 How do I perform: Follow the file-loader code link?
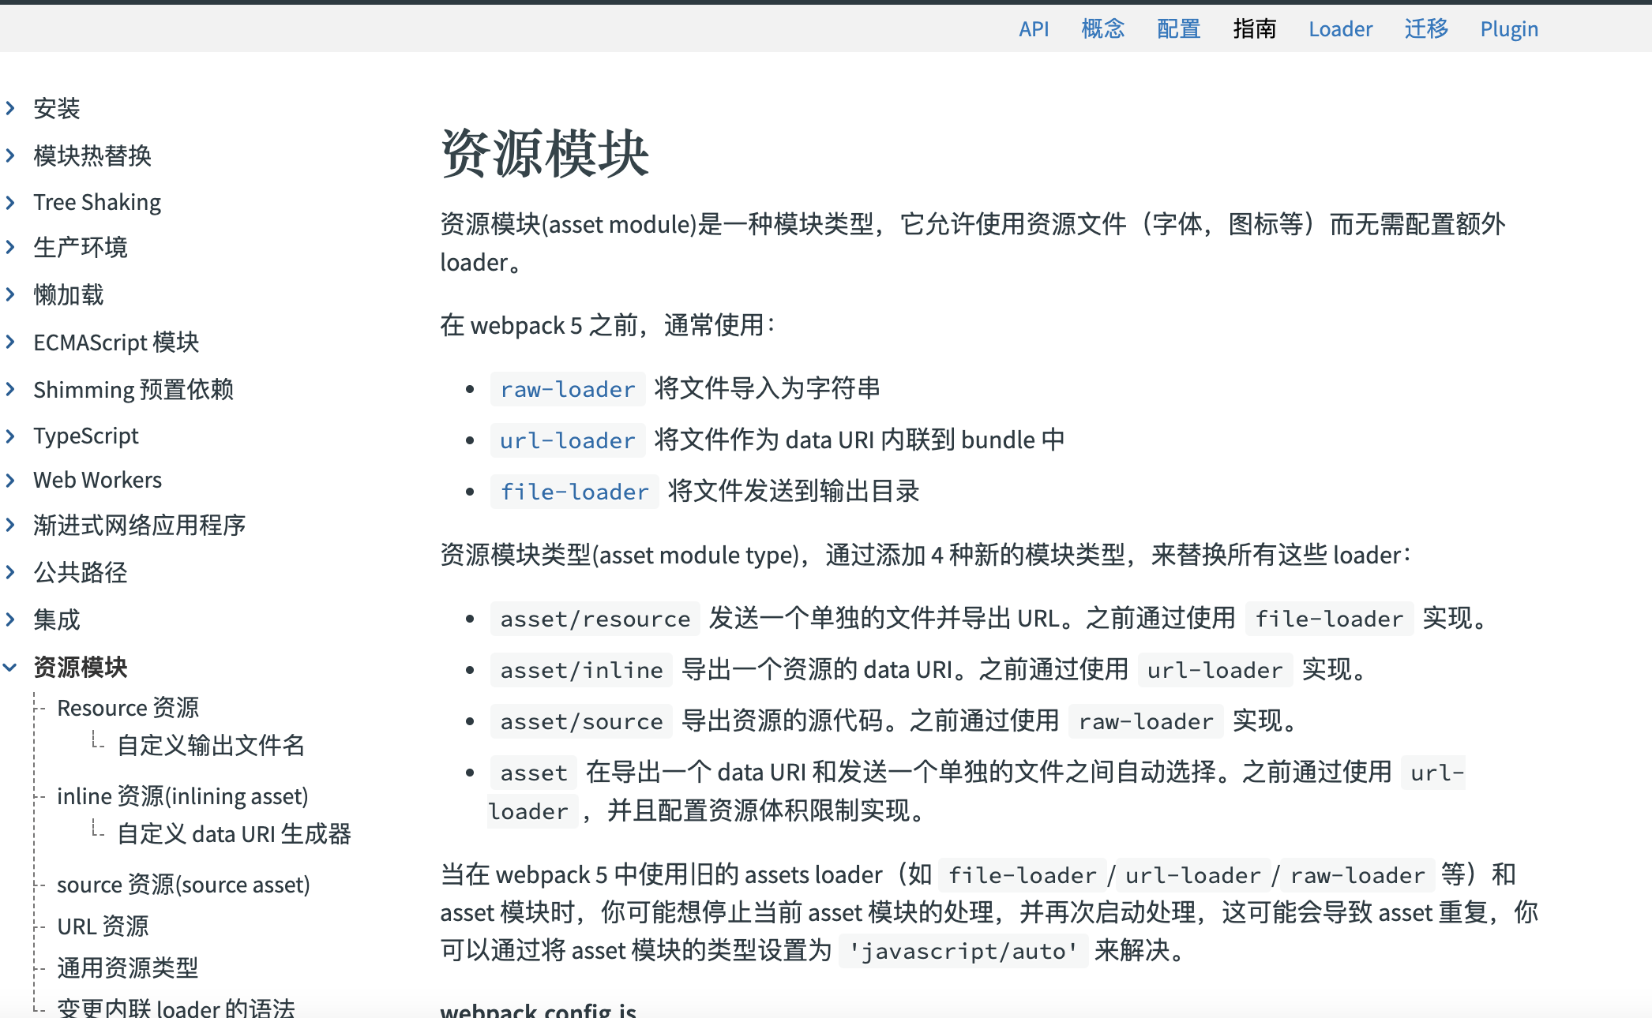(574, 492)
